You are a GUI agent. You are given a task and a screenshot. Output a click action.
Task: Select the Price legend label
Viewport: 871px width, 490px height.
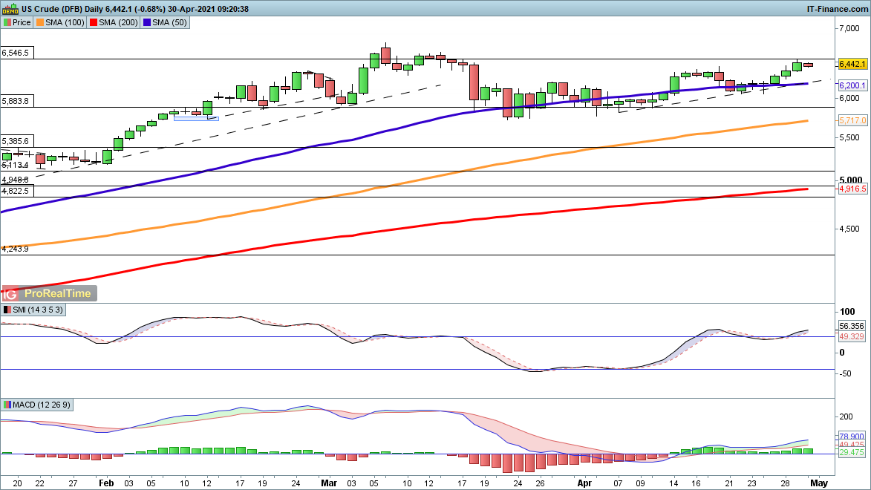pos(22,23)
